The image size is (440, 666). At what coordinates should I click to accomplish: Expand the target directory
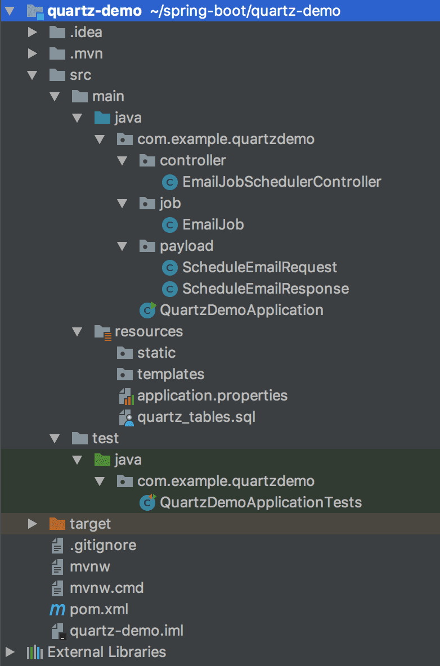click(32, 523)
